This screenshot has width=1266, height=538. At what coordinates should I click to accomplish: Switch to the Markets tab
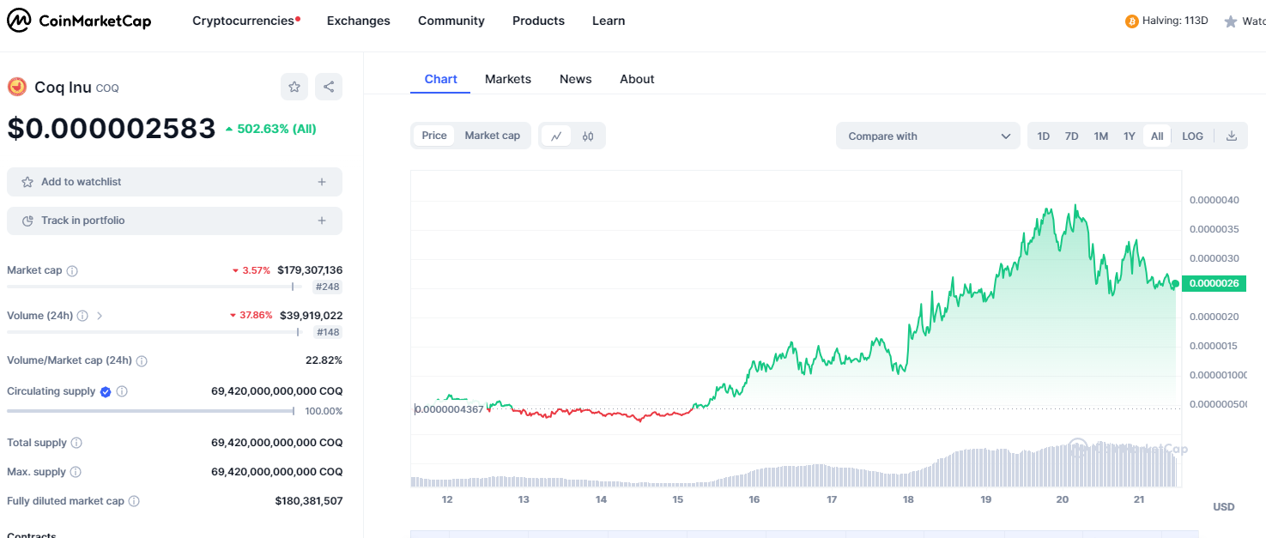click(x=508, y=79)
